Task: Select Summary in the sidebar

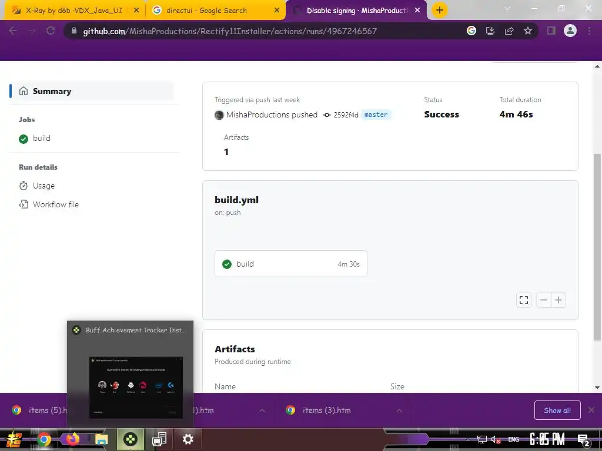Action: click(92, 91)
